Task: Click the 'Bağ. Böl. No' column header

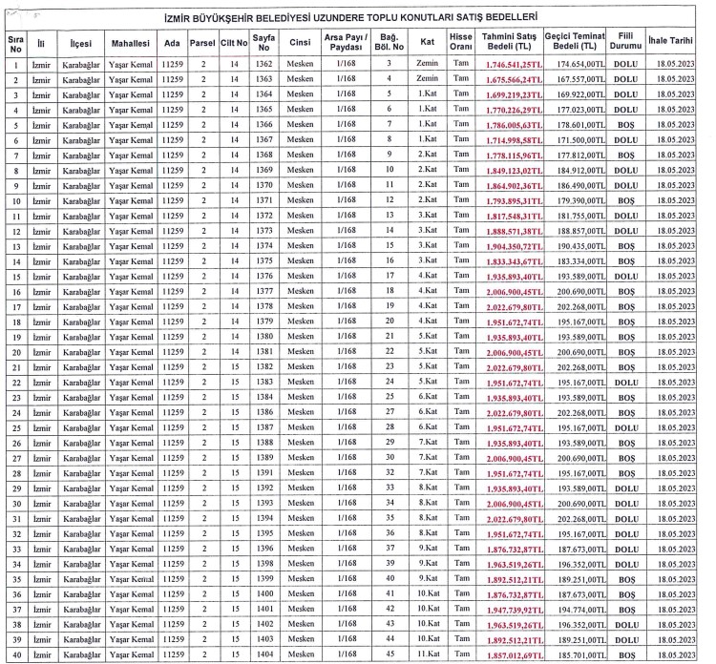Action: (390, 42)
